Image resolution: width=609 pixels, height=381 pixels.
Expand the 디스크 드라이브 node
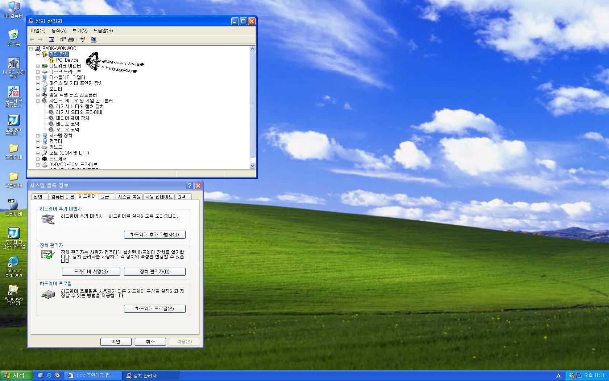coord(38,72)
